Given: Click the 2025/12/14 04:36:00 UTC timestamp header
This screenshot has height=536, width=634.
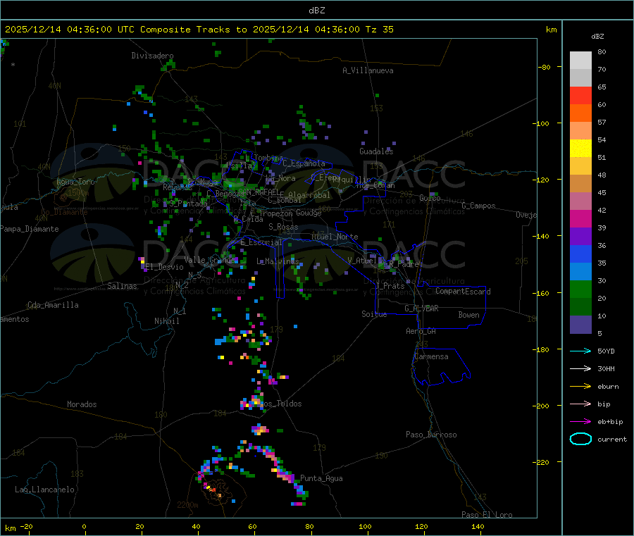Looking at the screenshot, I should coord(69,30).
